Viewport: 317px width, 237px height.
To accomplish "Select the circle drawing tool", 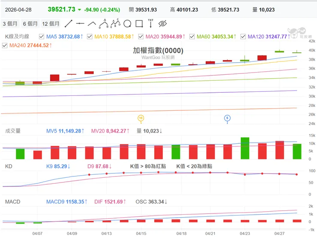I will (x=127, y=24).
